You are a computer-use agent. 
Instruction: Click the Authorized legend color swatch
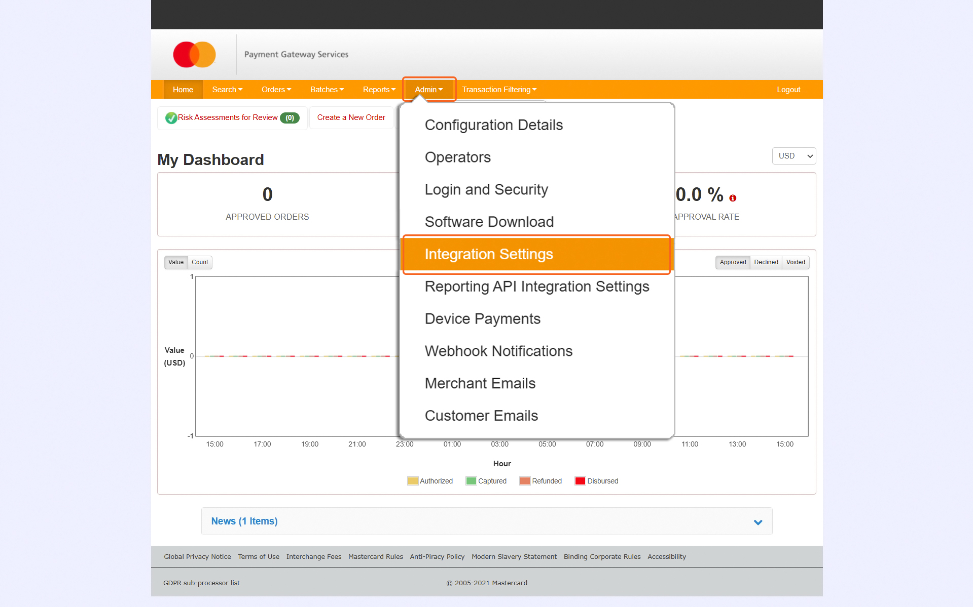coord(413,481)
